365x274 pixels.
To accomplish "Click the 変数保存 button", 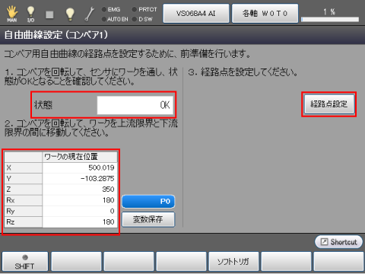I will coord(148,219).
